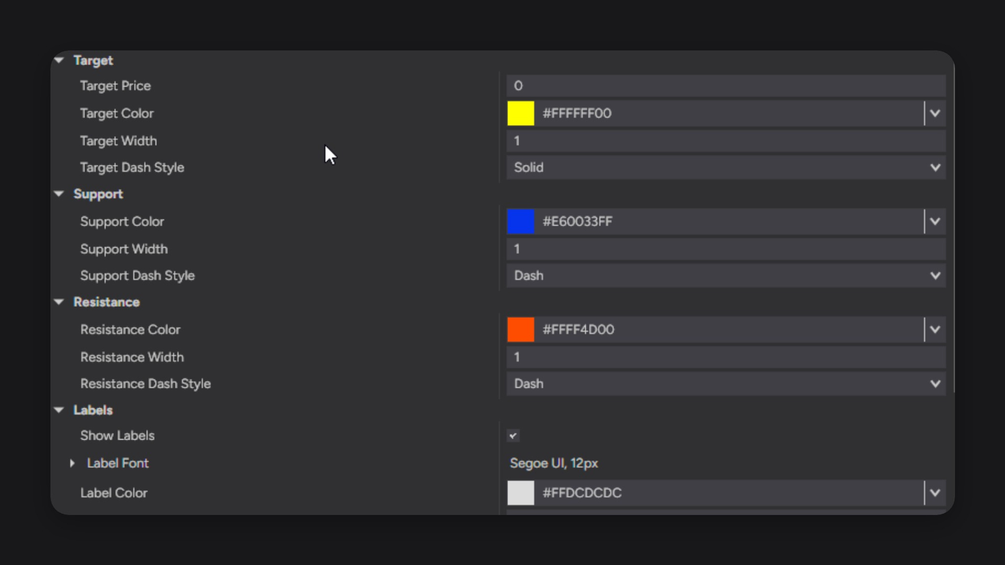1005x565 pixels.
Task: Click the #FFFF4D00 Resistance Color hex value
Action: (x=578, y=330)
